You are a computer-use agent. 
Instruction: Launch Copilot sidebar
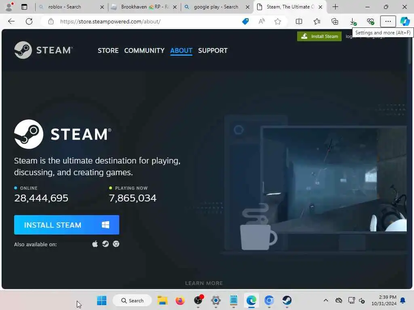pyautogui.click(x=405, y=21)
